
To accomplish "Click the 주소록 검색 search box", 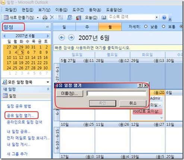I will (x=132, y=17).
